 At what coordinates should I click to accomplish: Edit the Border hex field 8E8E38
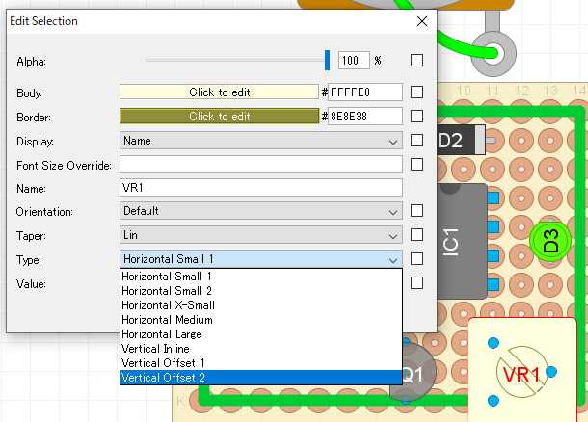click(365, 117)
